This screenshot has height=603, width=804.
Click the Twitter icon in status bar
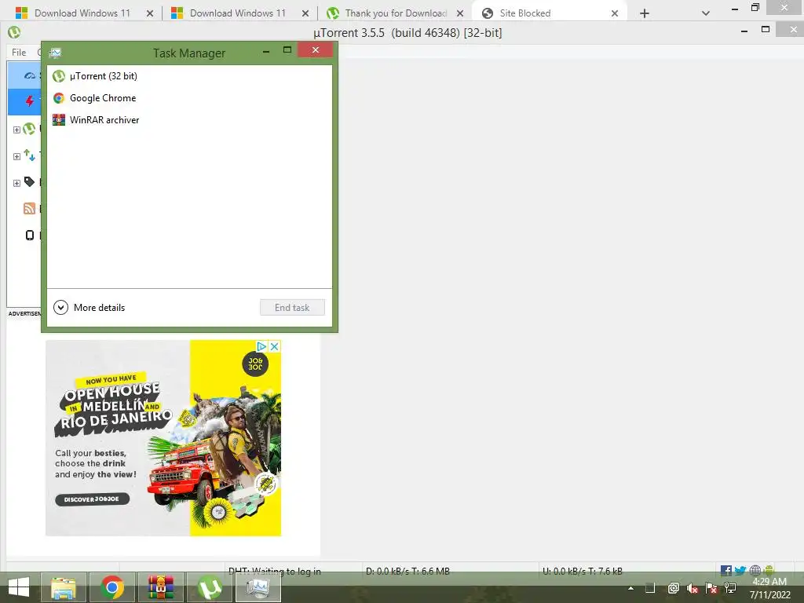[x=740, y=570]
